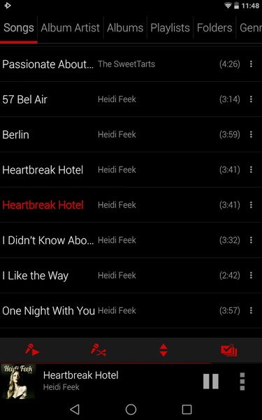
Task: Open sort order up-down arrows icon
Action: point(163,350)
